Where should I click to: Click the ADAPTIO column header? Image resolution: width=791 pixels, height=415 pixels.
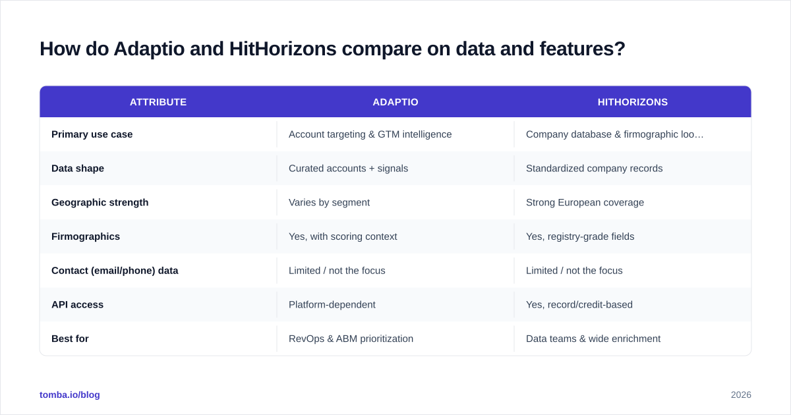395,102
